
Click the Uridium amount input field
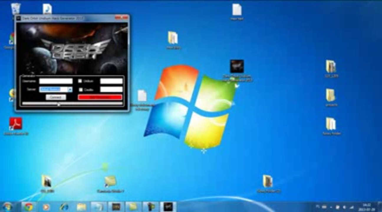[x=111, y=81]
